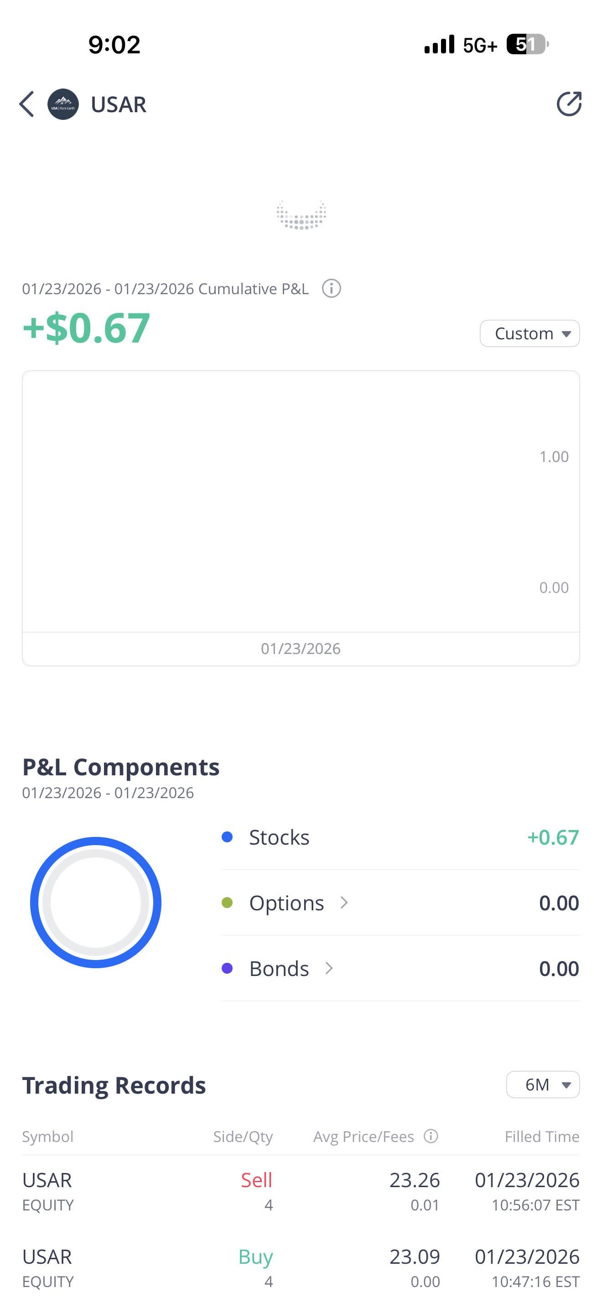Tap the Cumulative P&L info icon
Viewport: 602px width, 1308px height.
332,288
